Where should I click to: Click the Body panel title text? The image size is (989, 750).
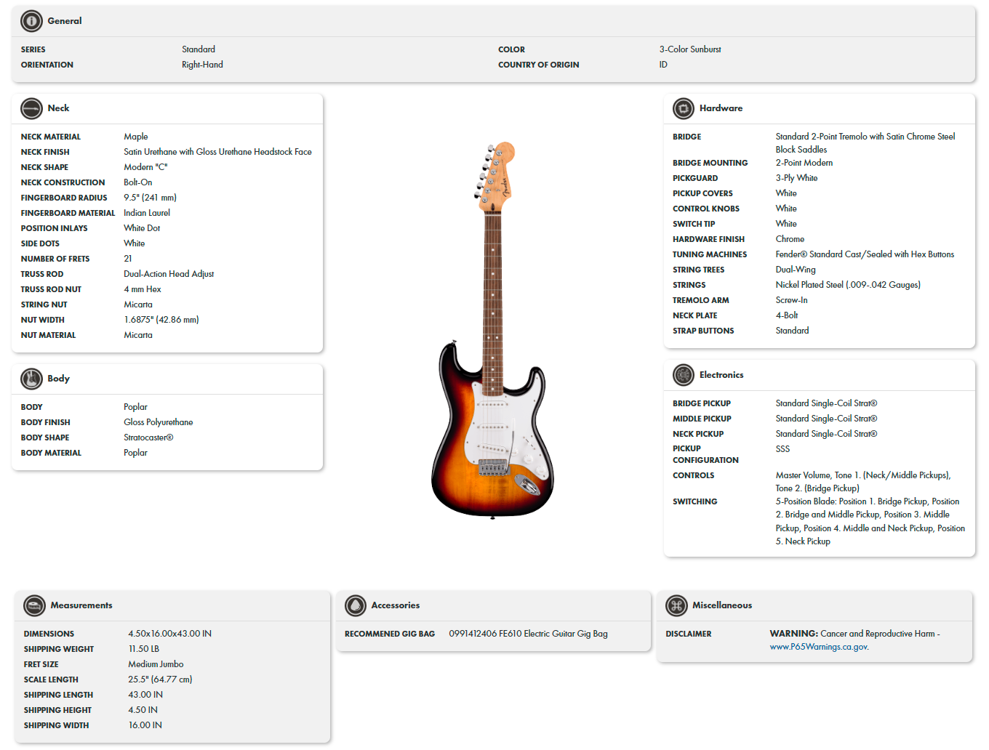58,378
